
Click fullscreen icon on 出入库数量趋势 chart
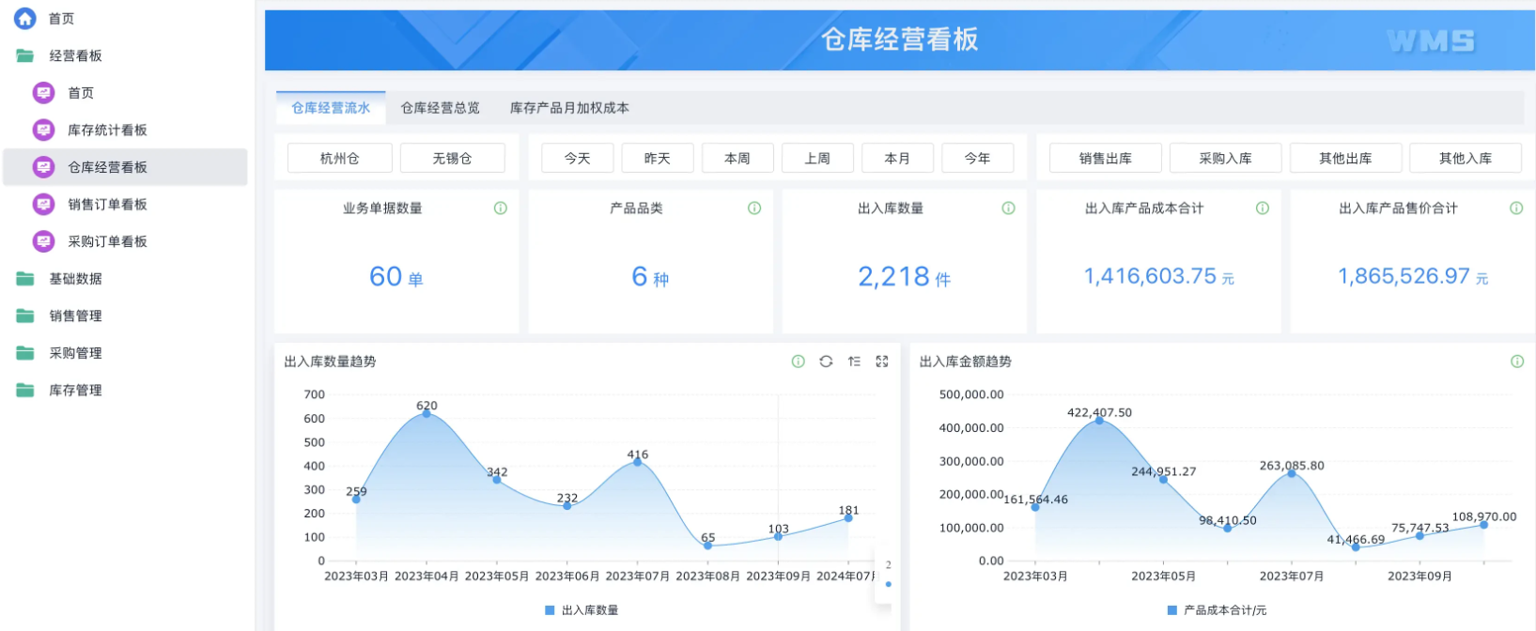(x=882, y=362)
